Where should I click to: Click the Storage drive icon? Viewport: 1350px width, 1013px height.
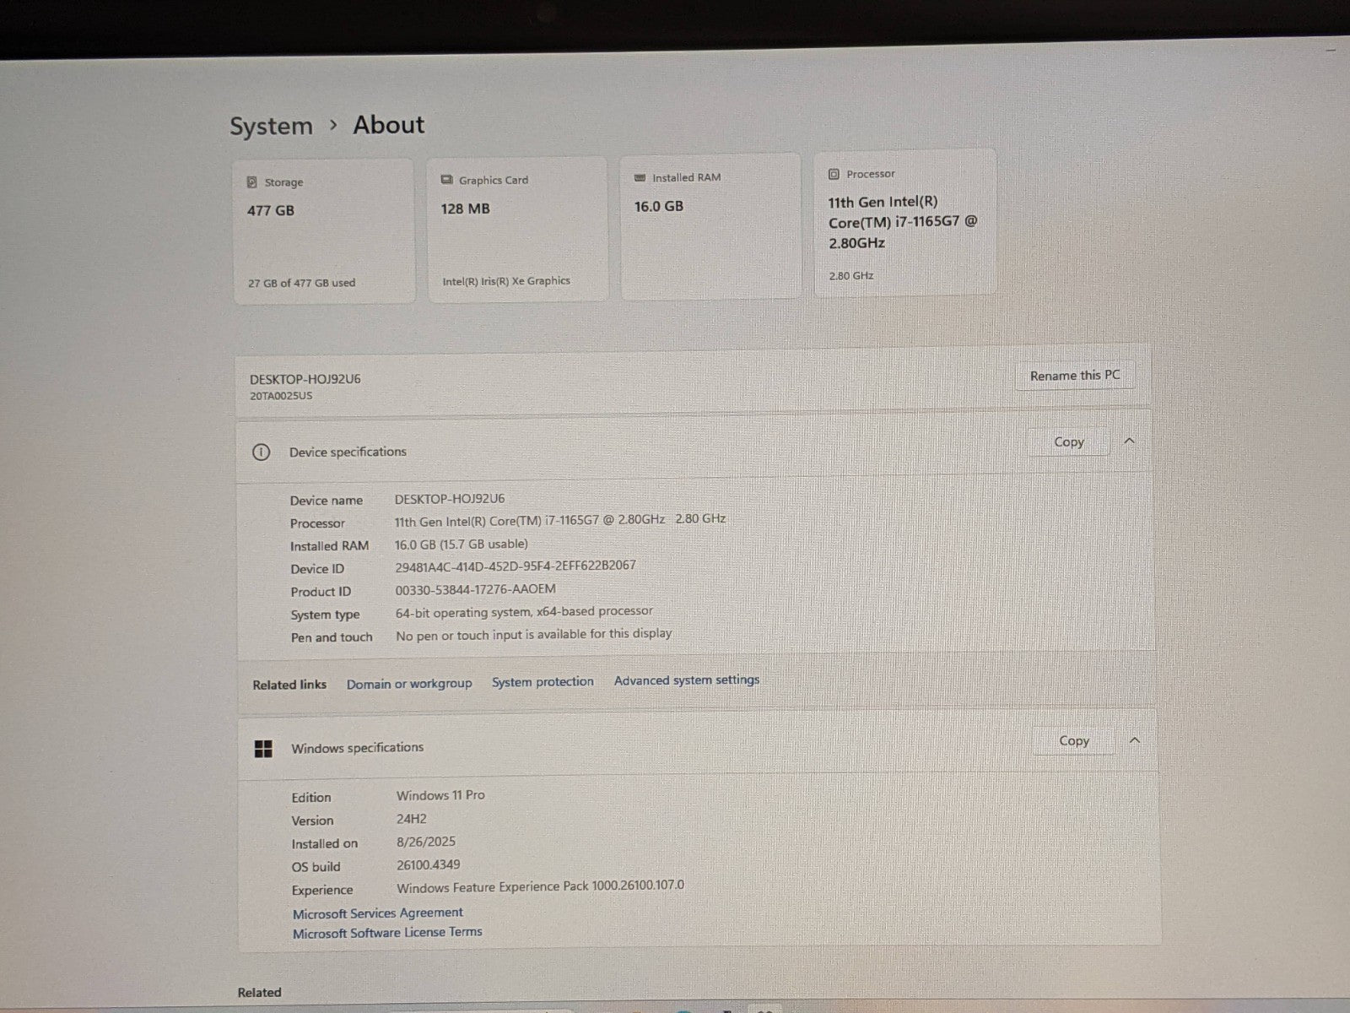251,182
